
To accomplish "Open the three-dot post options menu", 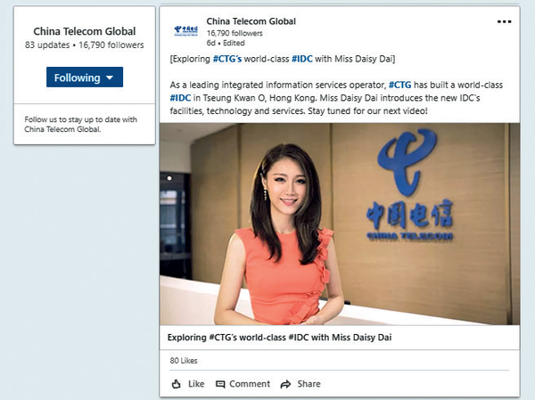I will click(x=504, y=21).
